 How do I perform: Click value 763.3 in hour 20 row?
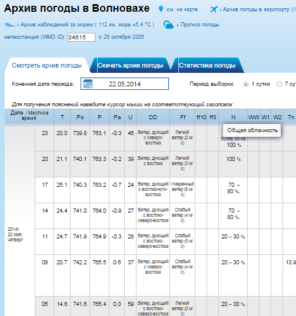pos(99,159)
